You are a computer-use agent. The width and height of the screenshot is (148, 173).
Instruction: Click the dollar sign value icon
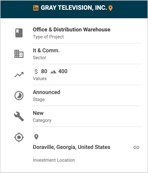click(36, 71)
